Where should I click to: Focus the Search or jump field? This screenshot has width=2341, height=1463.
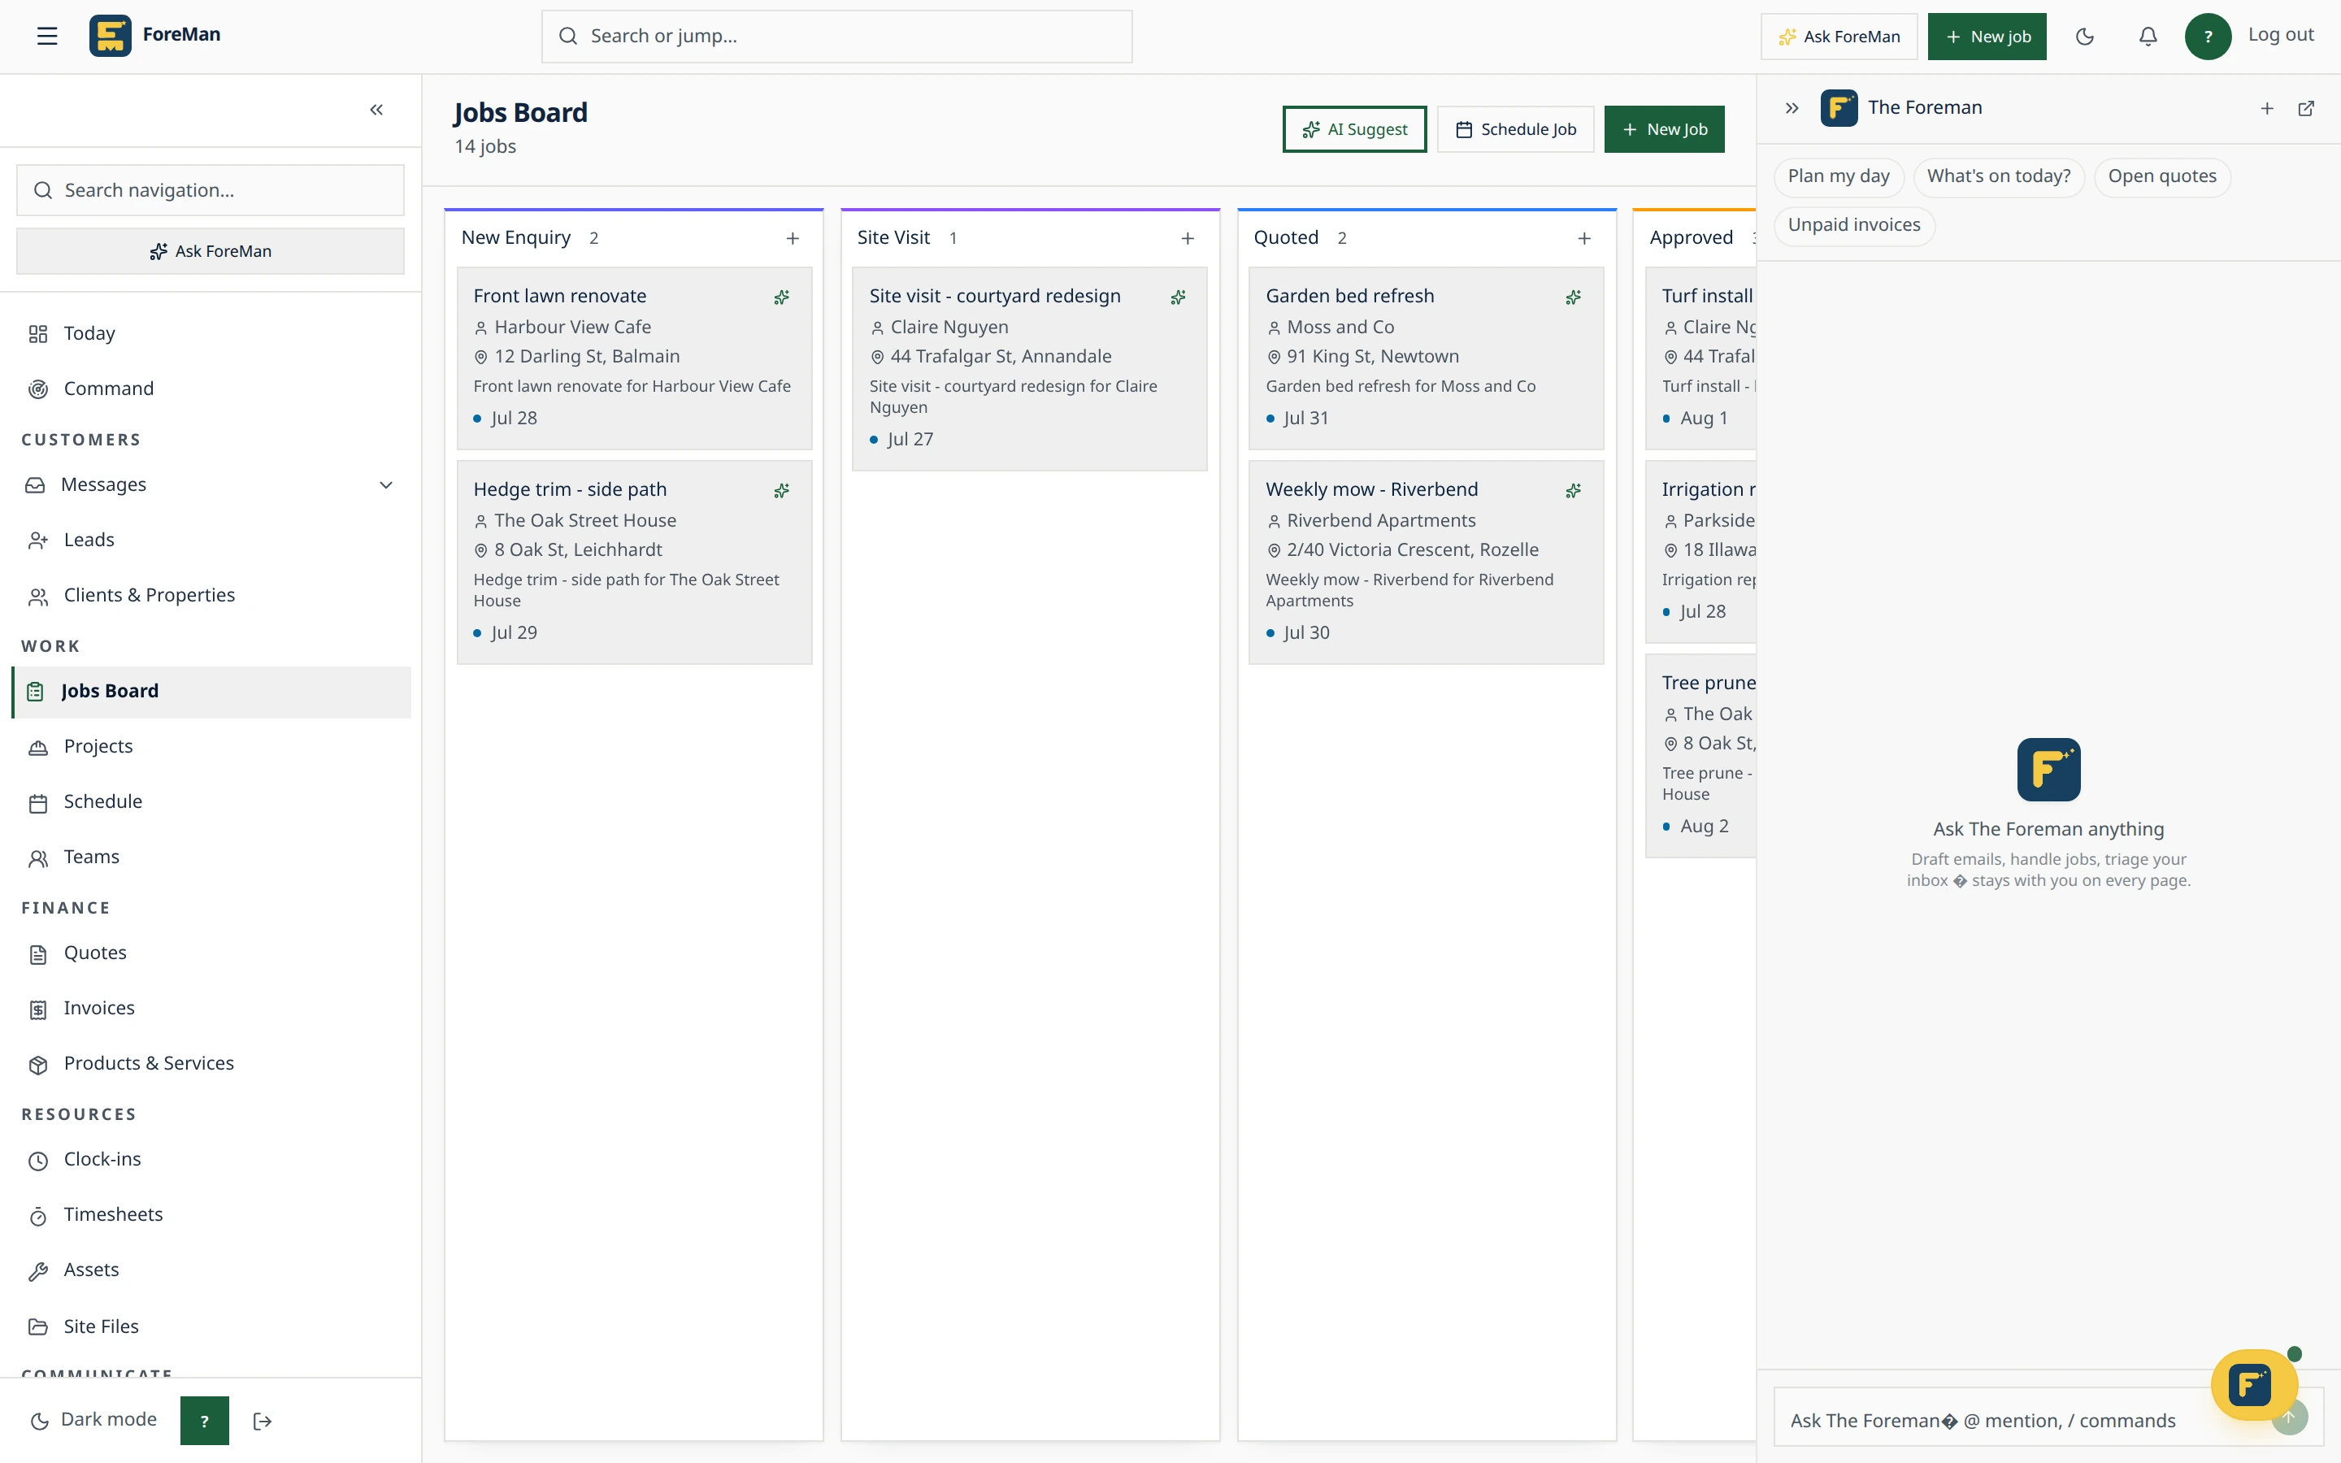pos(836,37)
